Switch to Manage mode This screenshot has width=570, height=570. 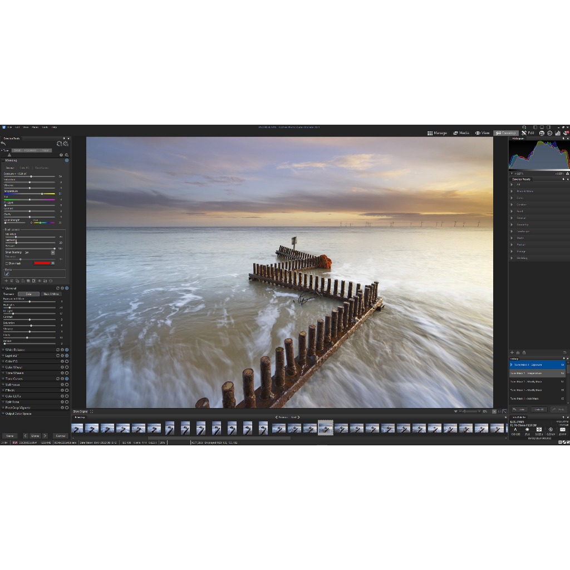tap(437, 133)
